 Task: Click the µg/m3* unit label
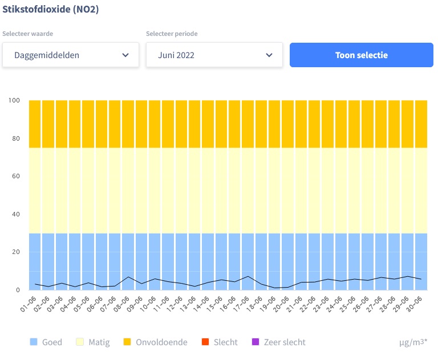coord(413,342)
